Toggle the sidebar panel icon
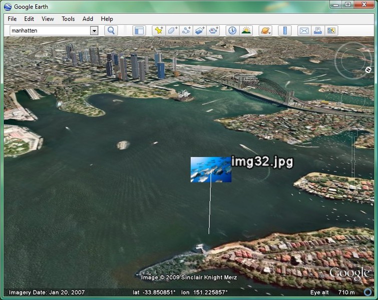The image size is (378, 300). (139, 30)
